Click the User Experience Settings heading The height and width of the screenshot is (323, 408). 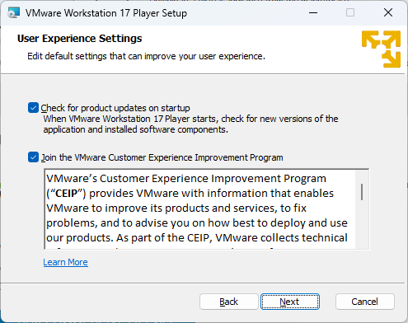pos(80,39)
